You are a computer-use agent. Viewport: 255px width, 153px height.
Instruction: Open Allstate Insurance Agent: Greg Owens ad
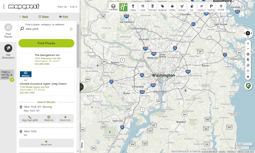pos(43,84)
